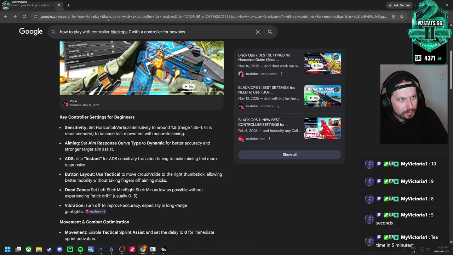Viewport: 453px width, 255px height.
Task: Go back to the previous page
Action: tap(6, 16)
